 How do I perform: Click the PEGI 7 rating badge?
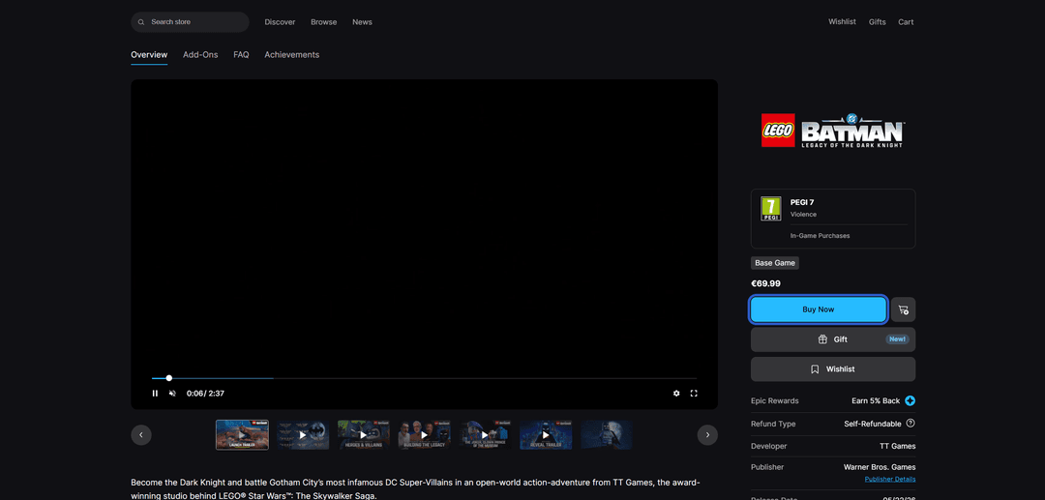point(771,209)
